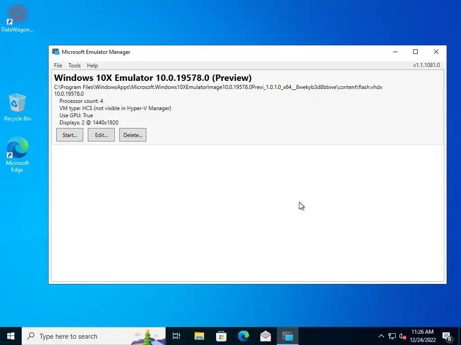Viewport: 461px width, 345px height.
Task: Open the Mail app from the taskbar
Action: pos(266,336)
